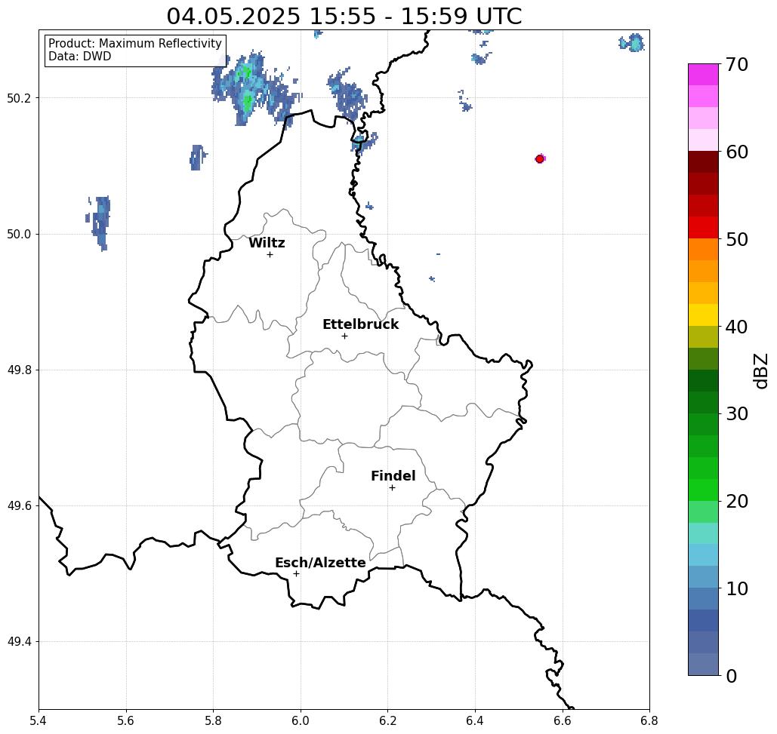The height and width of the screenshot is (734, 777).
Task: Click the longitude 6.0 axis tick label
Action: click(301, 720)
